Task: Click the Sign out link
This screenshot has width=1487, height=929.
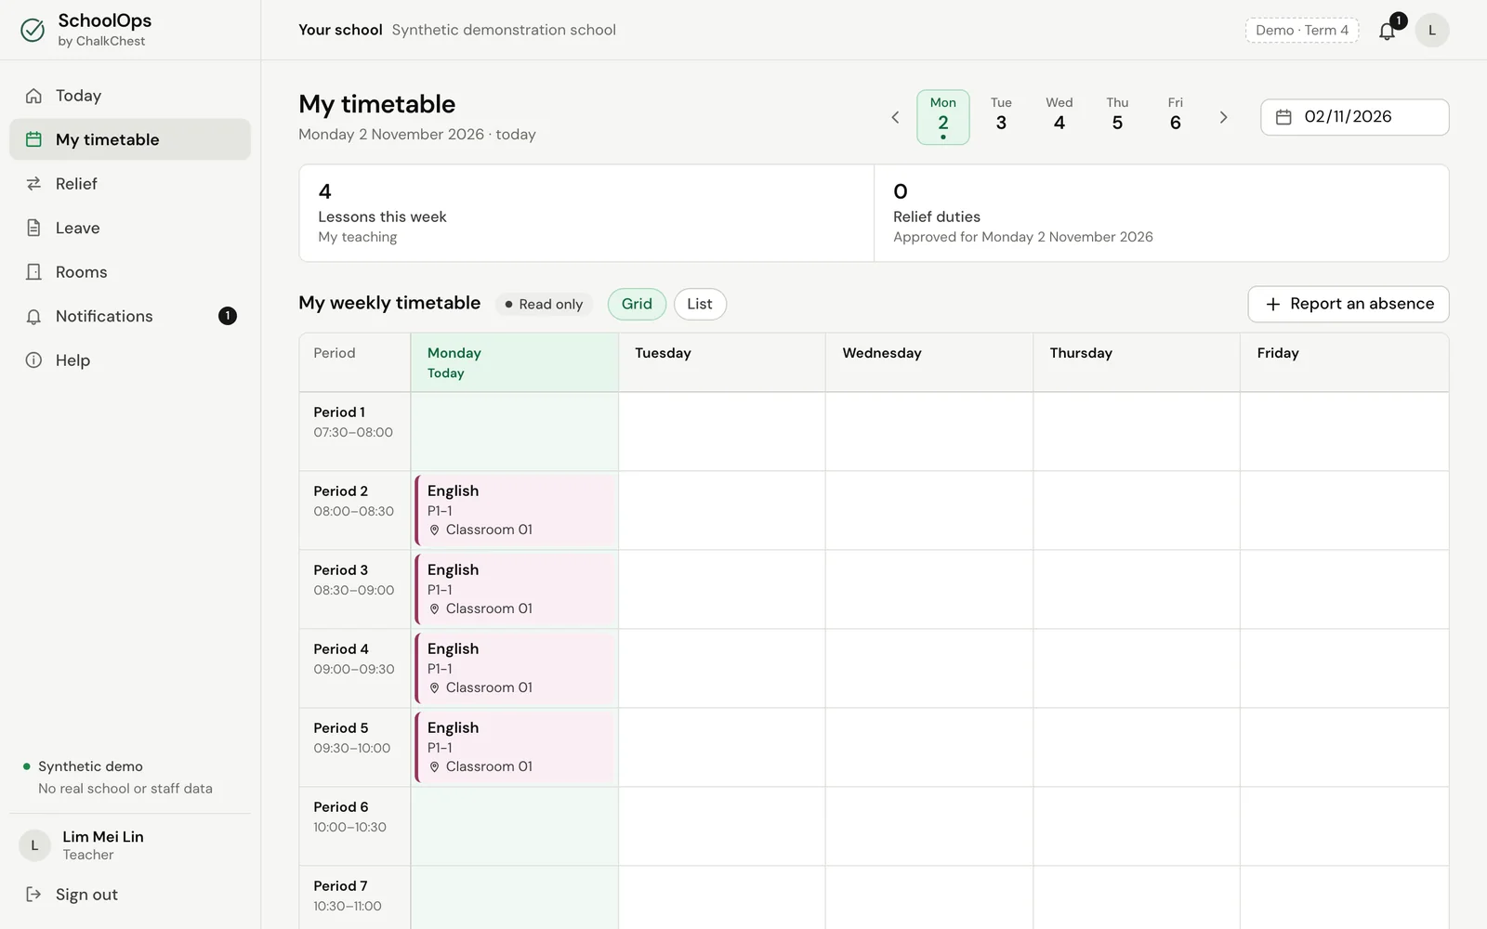Action: pos(86,895)
